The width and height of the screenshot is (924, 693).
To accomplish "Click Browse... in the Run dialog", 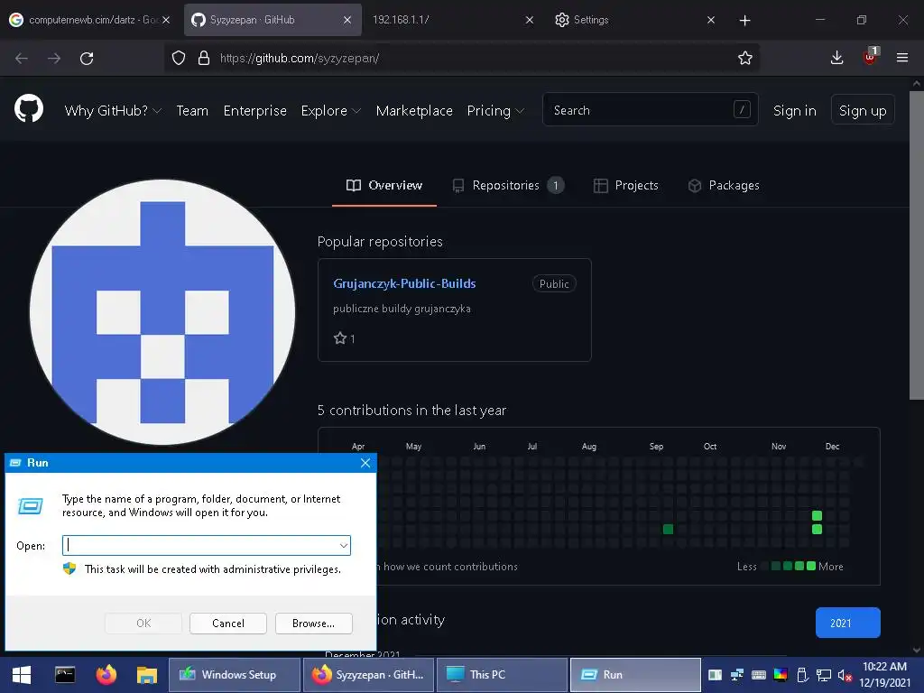I will [313, 624].
